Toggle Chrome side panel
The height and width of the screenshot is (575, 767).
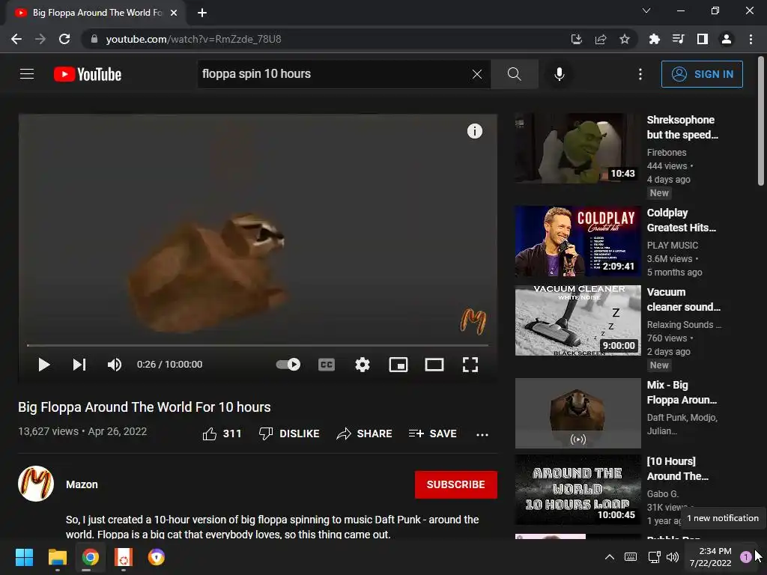pos(703,39)
